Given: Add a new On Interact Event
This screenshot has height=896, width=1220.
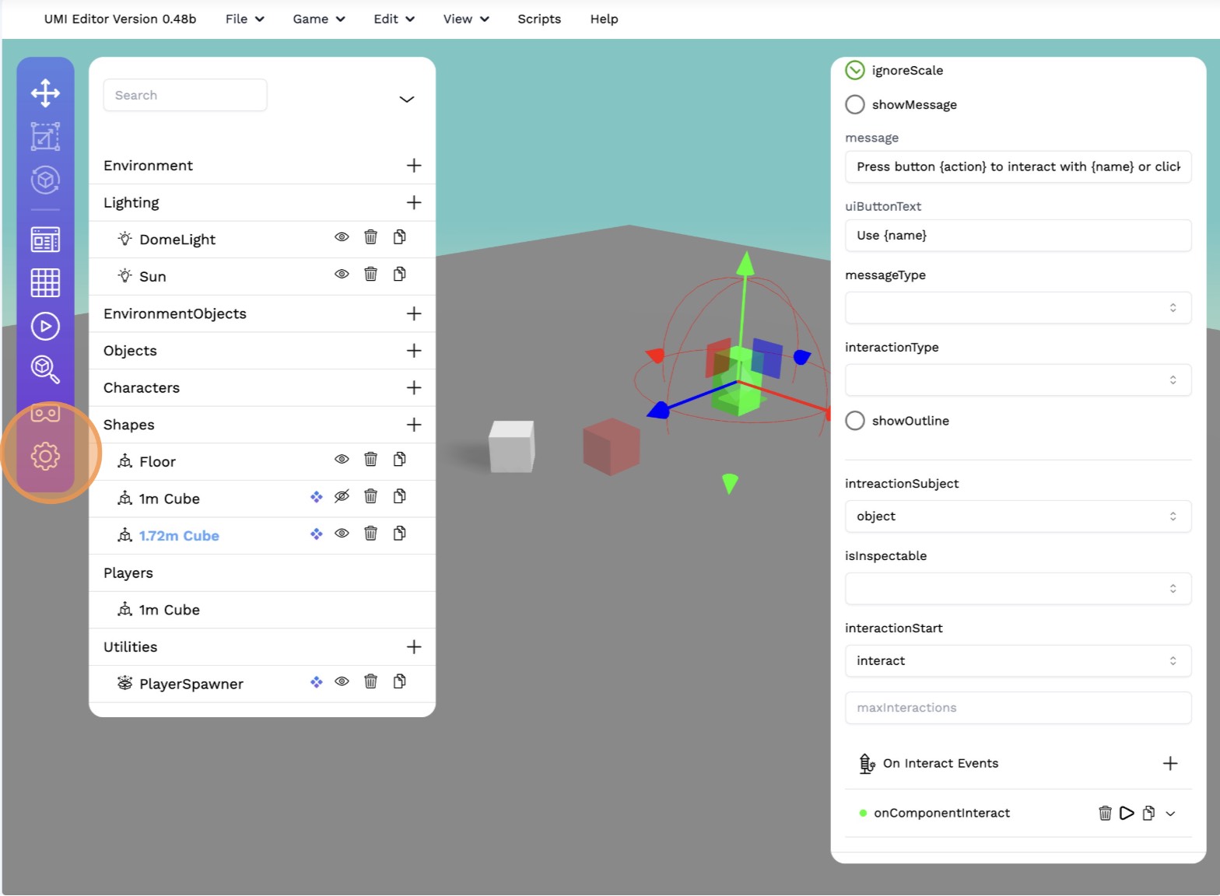Looking at the screenshot, I should (1169, 764).
